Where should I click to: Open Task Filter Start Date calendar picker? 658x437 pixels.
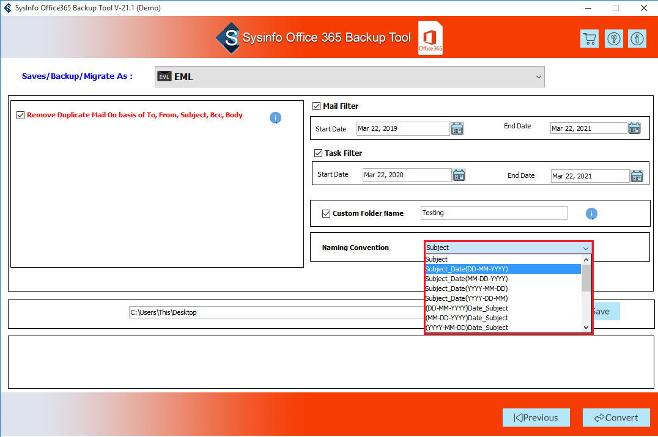click(x=459, y=175)
